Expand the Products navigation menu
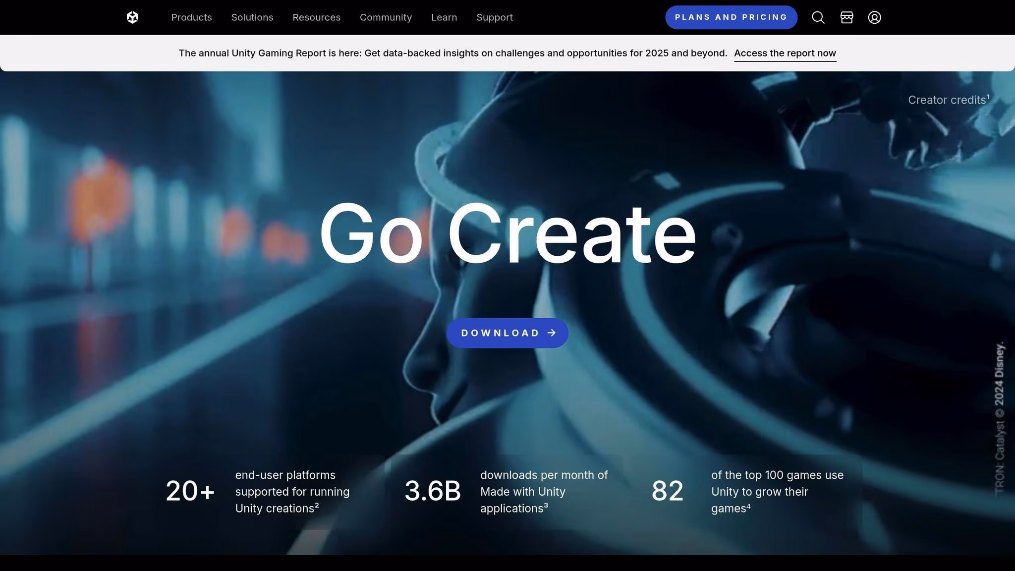1015x571 pixels. (x=191, y=17)
